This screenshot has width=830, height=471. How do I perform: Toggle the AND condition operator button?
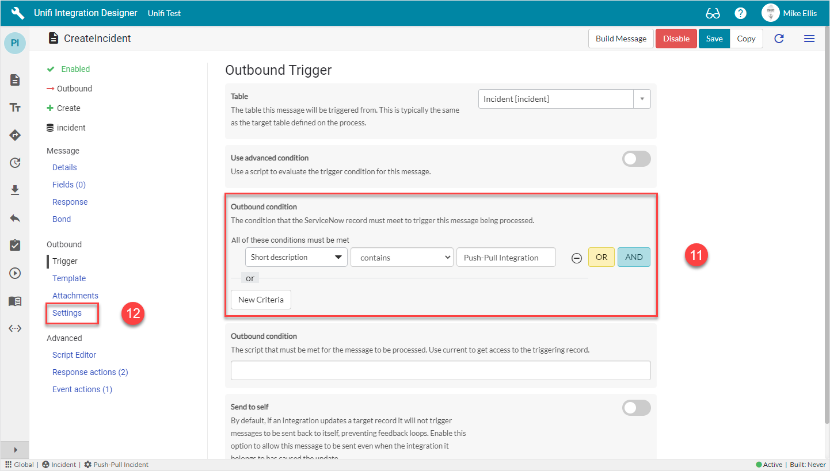[634, 257]
